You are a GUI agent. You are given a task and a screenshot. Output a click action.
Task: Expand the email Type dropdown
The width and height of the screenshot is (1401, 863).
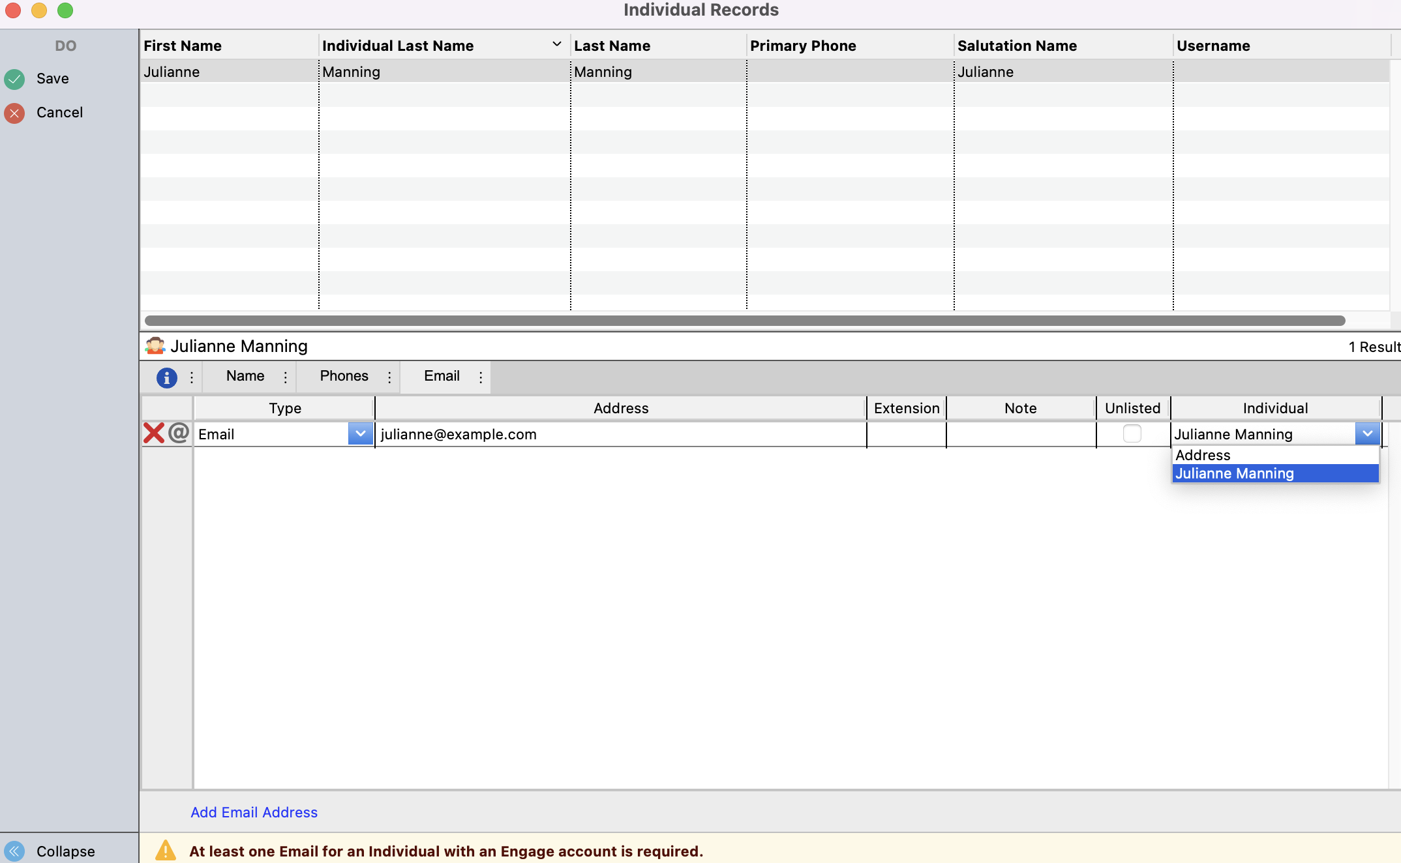360,433
